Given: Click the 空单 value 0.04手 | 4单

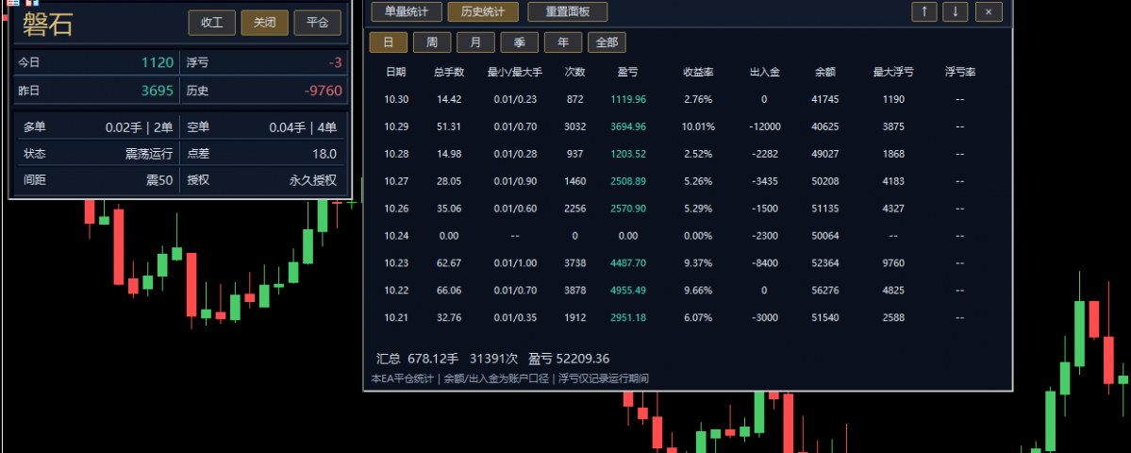Looking at the screenshot, I should [x=303, y=127].
